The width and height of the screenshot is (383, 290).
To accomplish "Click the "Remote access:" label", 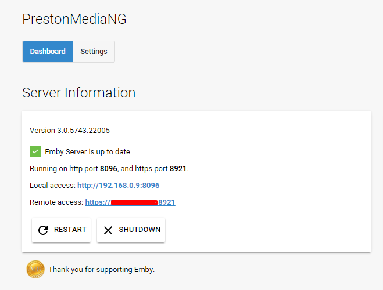I will (56, 202).
